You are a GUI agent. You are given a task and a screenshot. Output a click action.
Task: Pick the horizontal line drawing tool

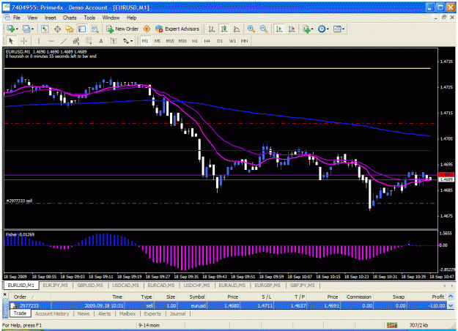51,41
